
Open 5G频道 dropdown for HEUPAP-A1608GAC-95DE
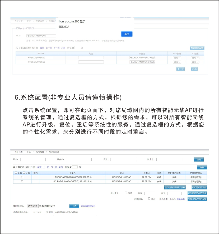pyautogui.click(x=195, y=62)
